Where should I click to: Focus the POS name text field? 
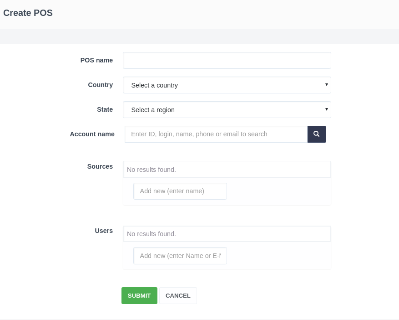click(227, 60)
